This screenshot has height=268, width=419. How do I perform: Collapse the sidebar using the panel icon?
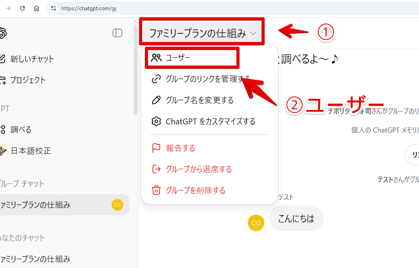click(x=117, y=33)
